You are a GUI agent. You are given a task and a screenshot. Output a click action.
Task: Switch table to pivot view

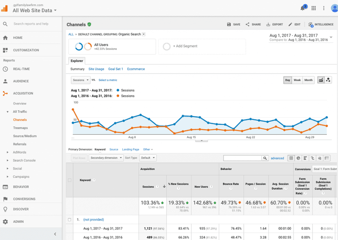(x=327, y=158)
